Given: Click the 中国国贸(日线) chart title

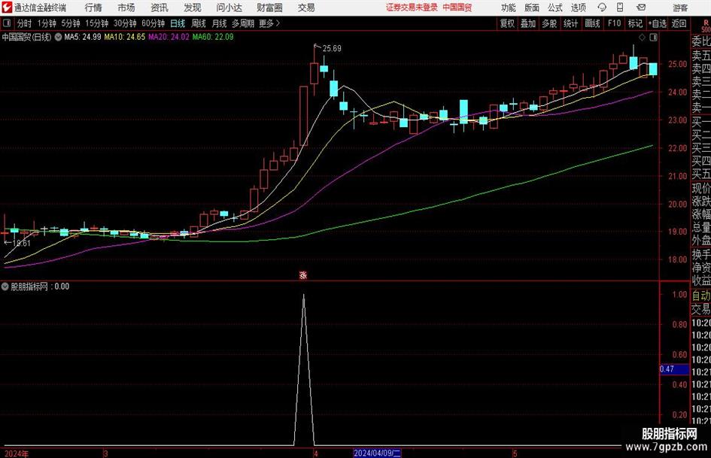Looking at the screenshot, I should [x=27, y=37].
